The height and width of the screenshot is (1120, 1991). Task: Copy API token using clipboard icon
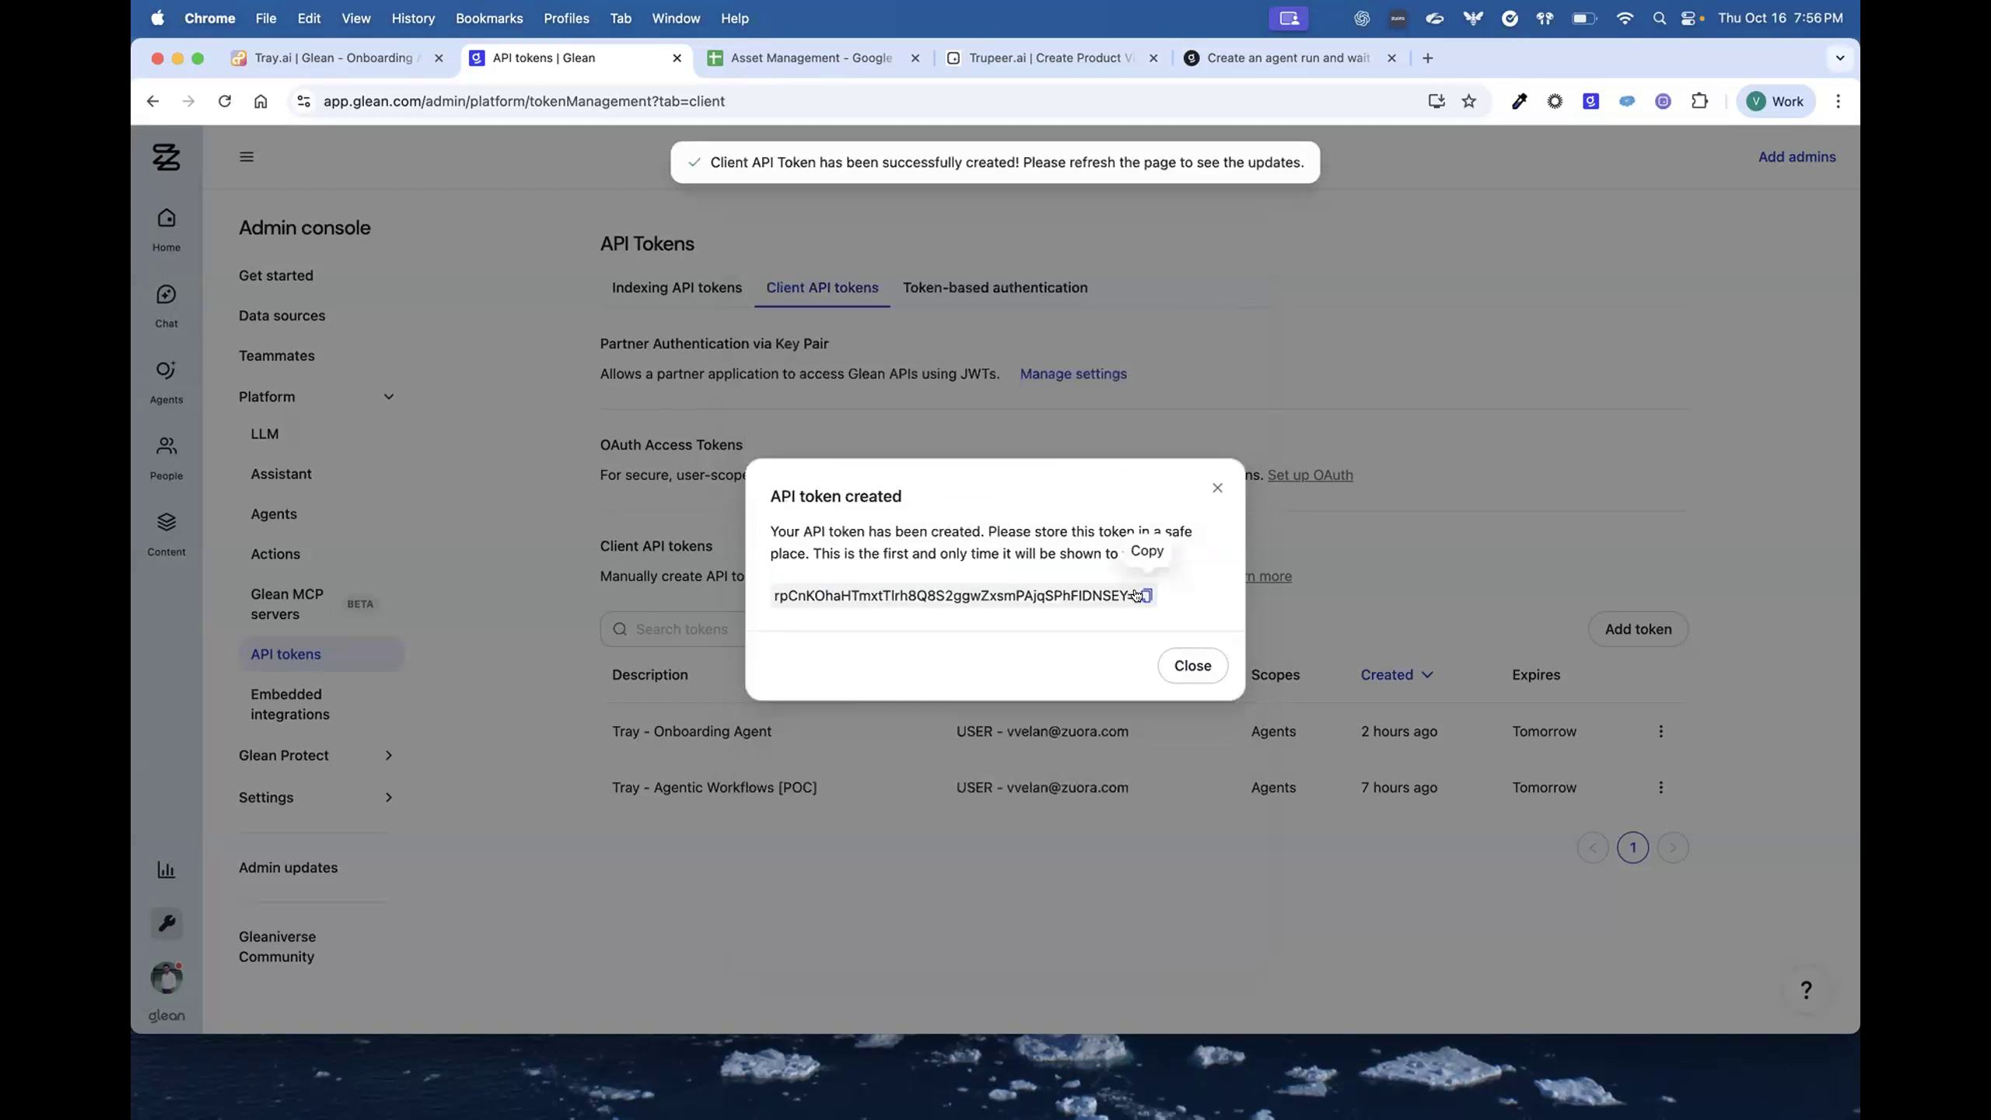[x=1146, y=595]
